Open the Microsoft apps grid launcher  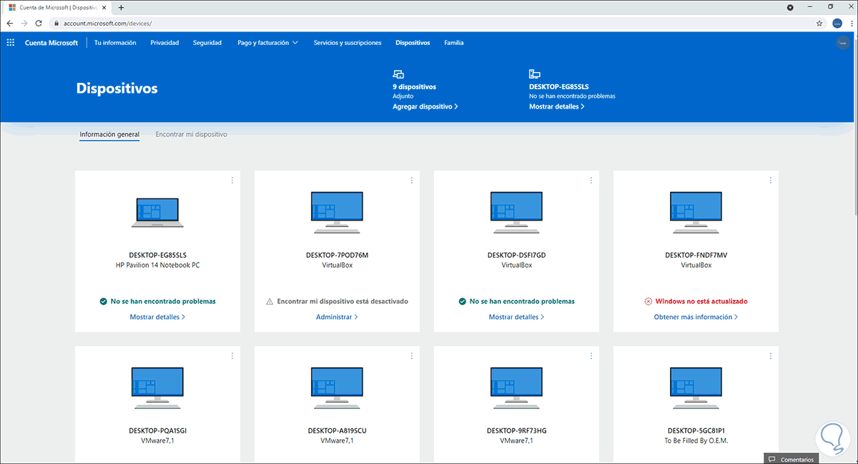10,43
